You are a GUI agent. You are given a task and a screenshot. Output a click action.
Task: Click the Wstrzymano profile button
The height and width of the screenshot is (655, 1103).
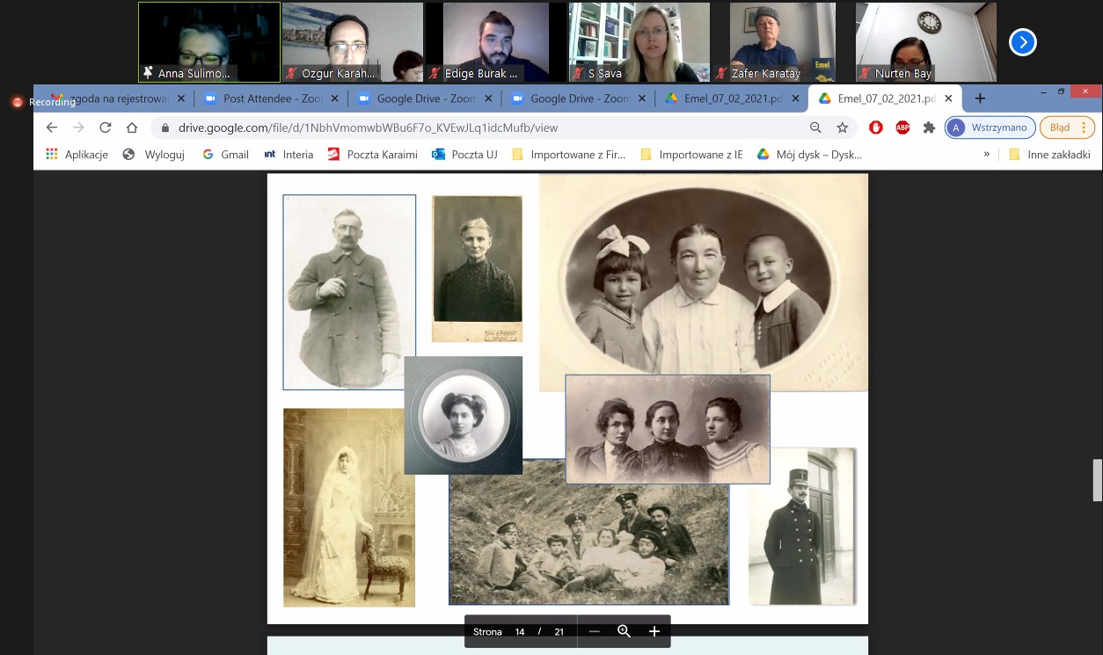[x=990, y=127]
